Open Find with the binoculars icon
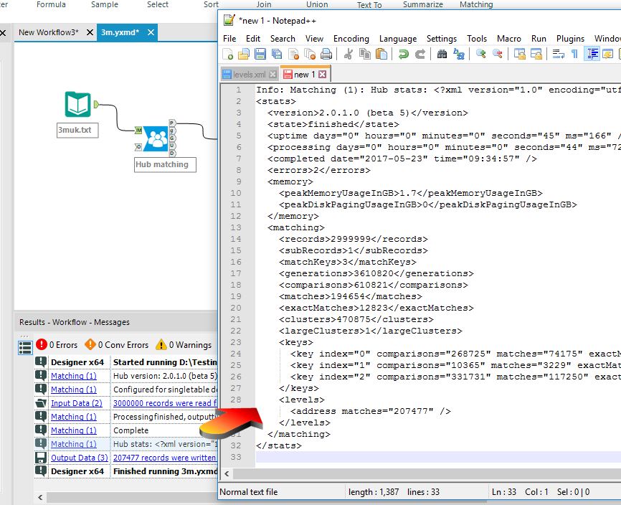This screenshot has width=621, height=505. (x=442, y=54)
